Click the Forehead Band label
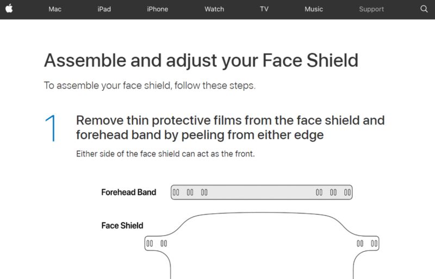 click(x=129, y=192)
